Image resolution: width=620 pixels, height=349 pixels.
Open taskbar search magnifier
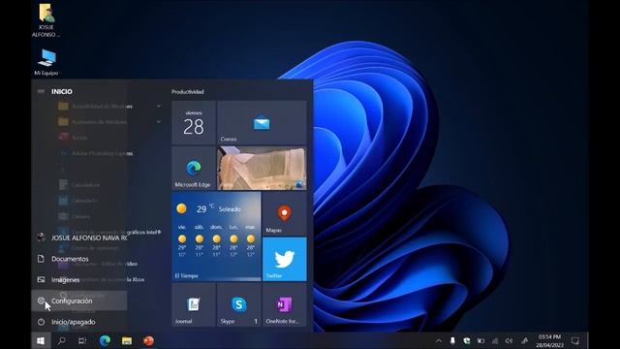tap(62, 340)
